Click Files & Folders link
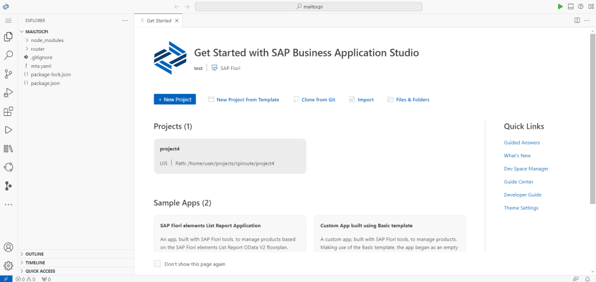Image resolution: width=596 pixels, height=282 pixels. (x=408, y=100)
